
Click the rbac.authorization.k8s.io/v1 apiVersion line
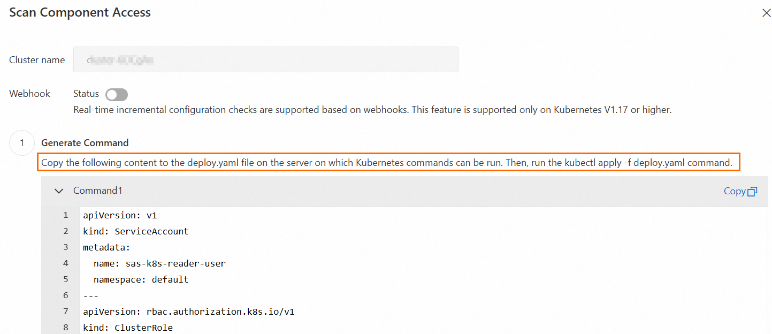(189, 312)
